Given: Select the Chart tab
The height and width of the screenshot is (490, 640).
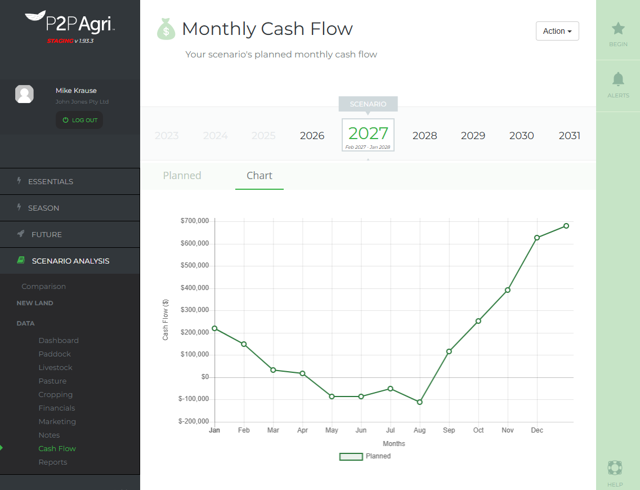Looking at the screenshot, I should 259,176.
